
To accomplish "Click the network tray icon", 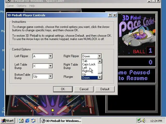I will [139, 121].
